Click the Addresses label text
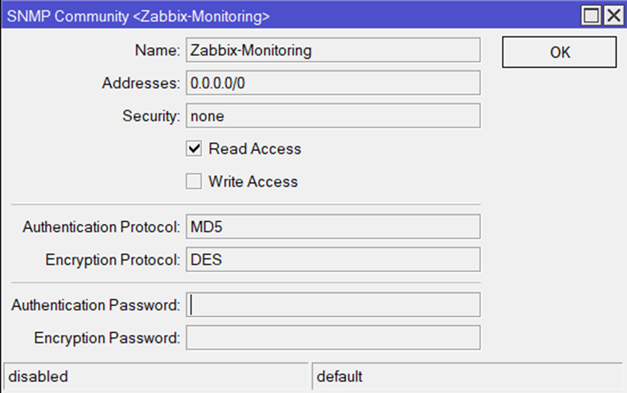Image resolution: width=627 pixels, height=393 pixels. (x=140, y=83)
